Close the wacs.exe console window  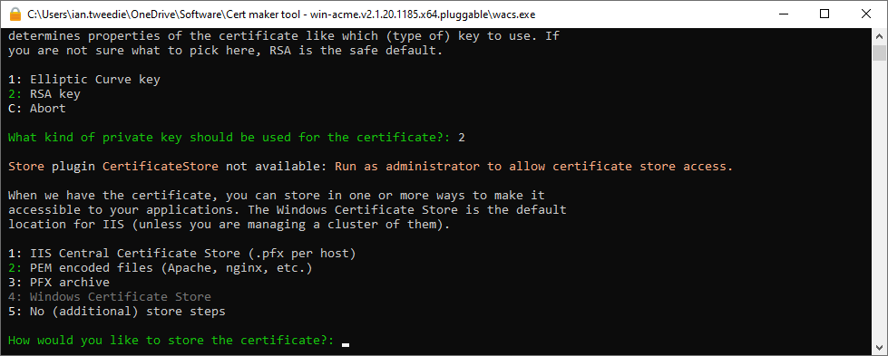tap(866, 14)
